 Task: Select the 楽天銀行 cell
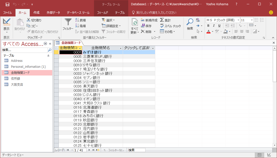[x=102, y=86]
